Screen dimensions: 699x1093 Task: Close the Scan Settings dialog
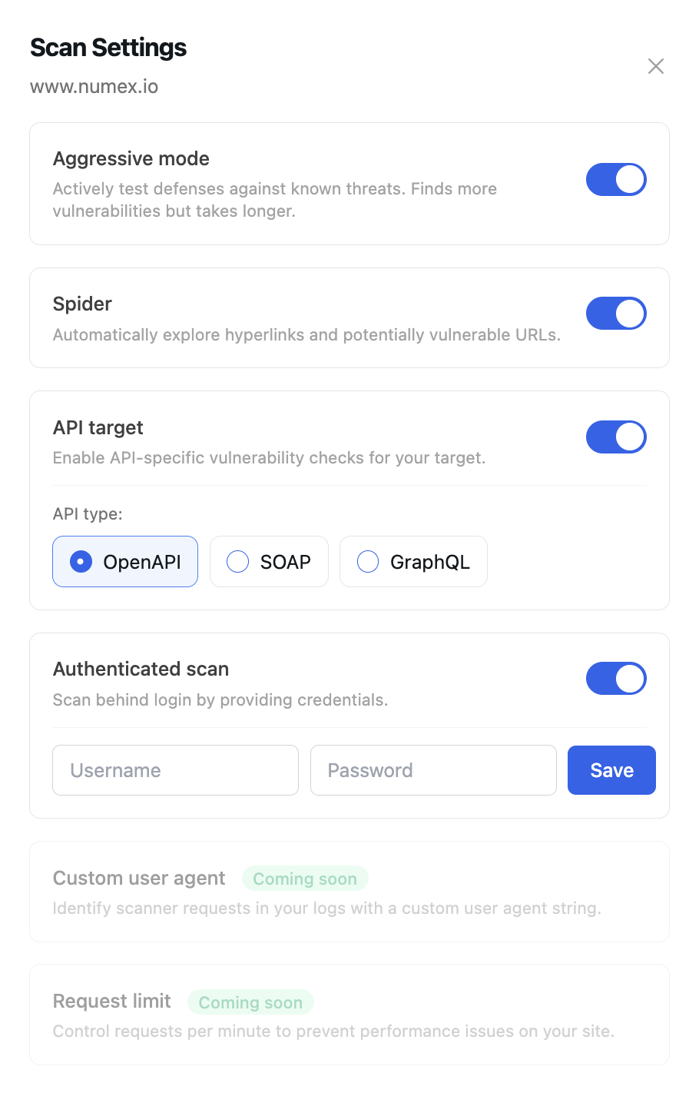click(x=655, y=66)
